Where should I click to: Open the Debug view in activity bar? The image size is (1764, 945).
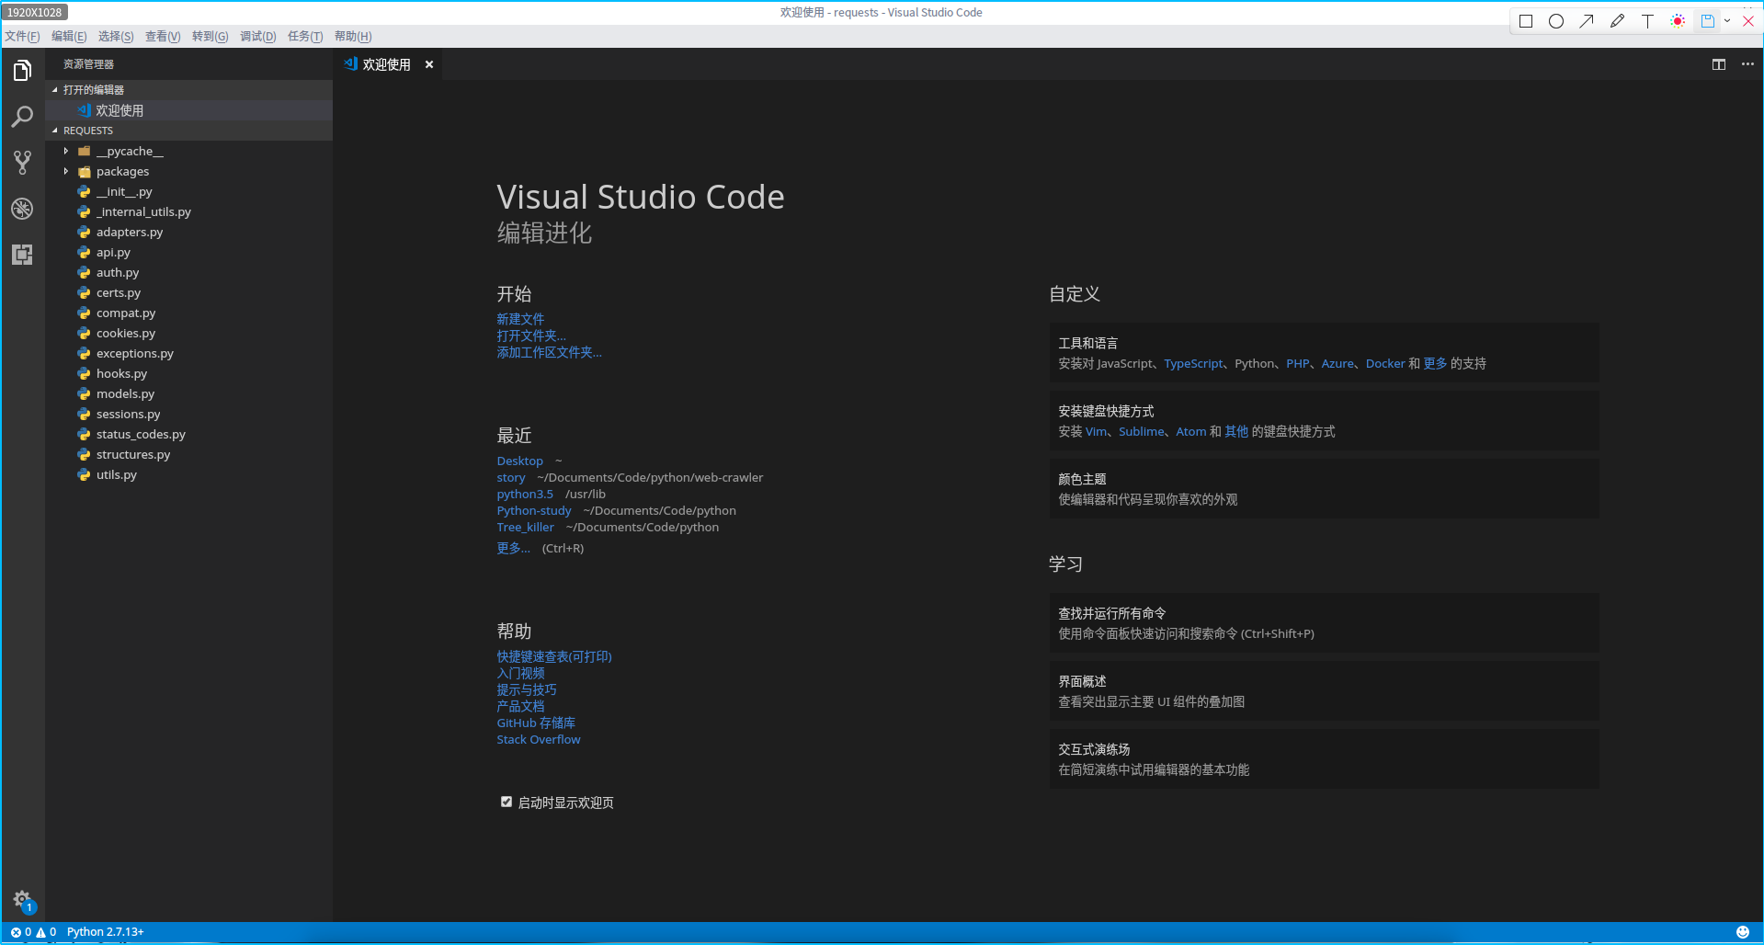22,209
